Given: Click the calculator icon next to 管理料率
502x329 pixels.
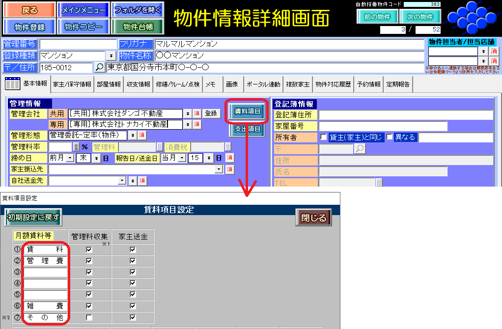Looking at the screenshot, I should pos(76,146).
